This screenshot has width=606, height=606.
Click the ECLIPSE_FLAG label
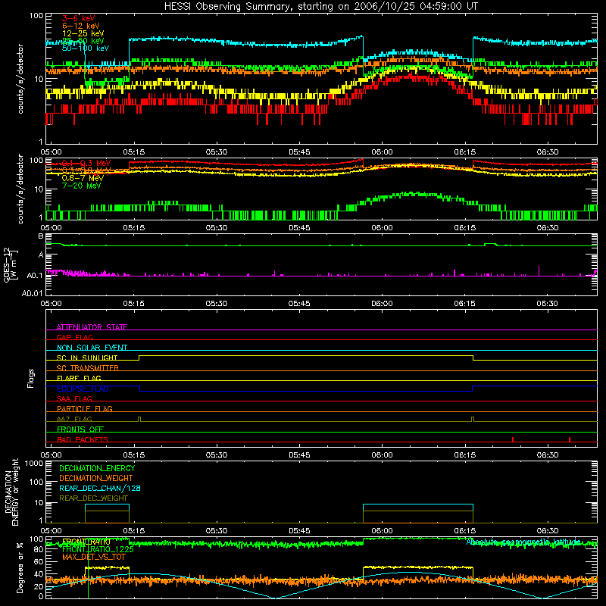click(x=83, y=389)
